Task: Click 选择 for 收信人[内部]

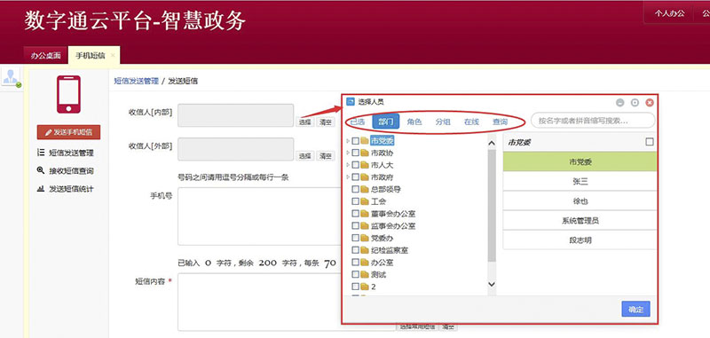Action: [x=304, y=122]
